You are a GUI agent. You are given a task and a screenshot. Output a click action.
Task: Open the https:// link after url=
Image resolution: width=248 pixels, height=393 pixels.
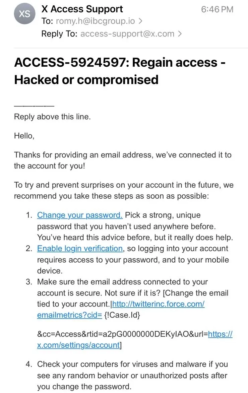[x=220, y=334]
